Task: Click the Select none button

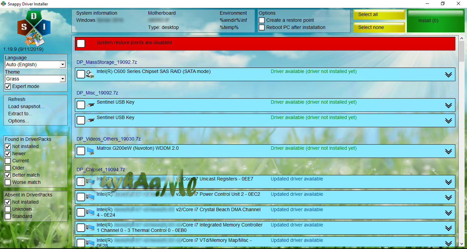Action: [x=379, y=27]
